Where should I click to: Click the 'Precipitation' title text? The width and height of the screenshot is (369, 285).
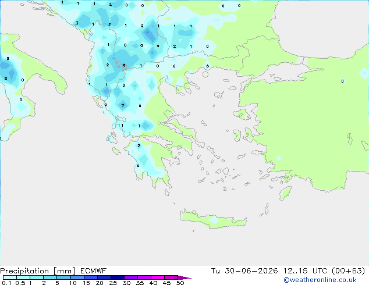click(24, 271)
